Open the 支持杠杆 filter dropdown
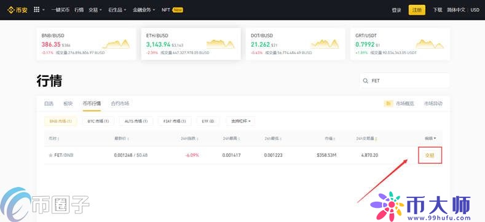This screenshot has height=222, width=485. click(x=240, y=121)
